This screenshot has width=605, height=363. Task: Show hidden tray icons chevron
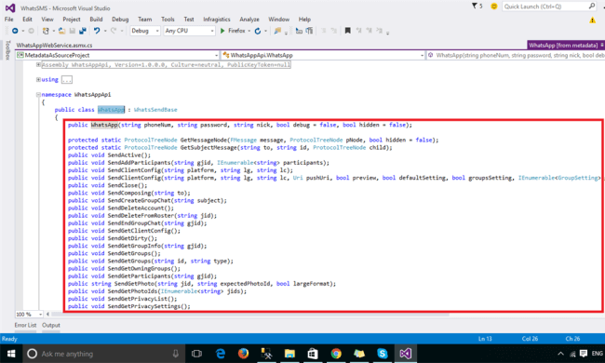(x=560, y=354)
